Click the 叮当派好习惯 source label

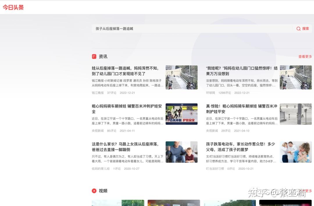(214, 168)
